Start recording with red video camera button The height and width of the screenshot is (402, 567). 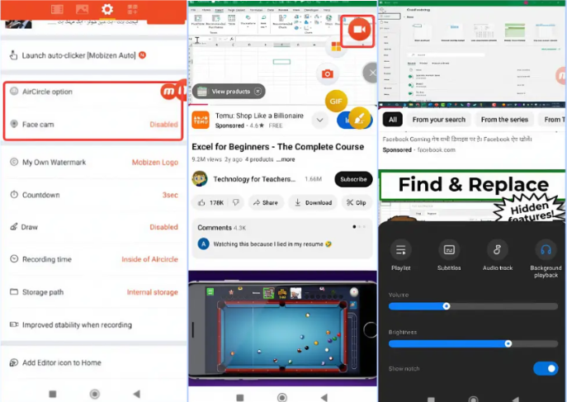pos(359,30)
